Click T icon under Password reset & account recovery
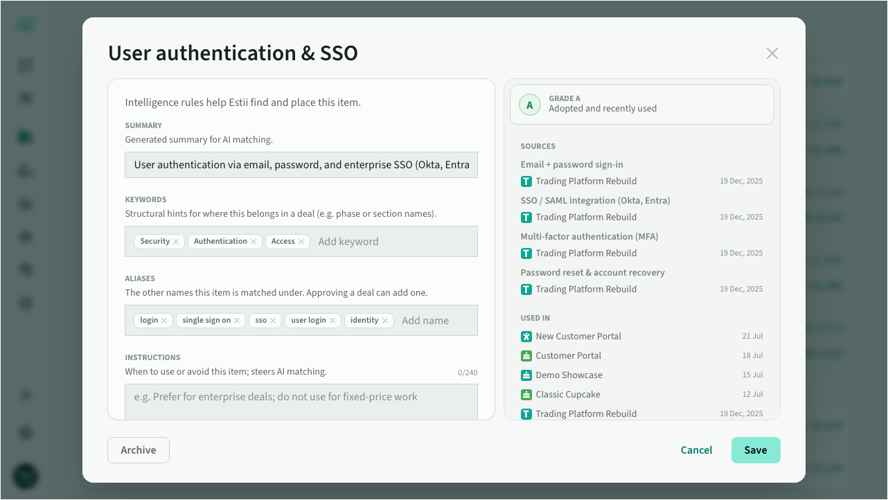The image size is (888, 500). point(526,289)
